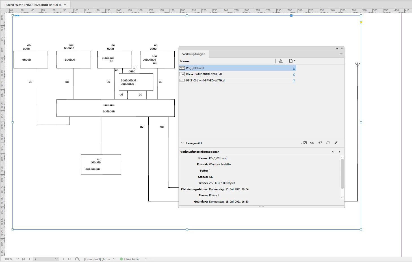Open the page number dropdown
Viewport: 412px width, 262px height.
(x=56, y=259)
